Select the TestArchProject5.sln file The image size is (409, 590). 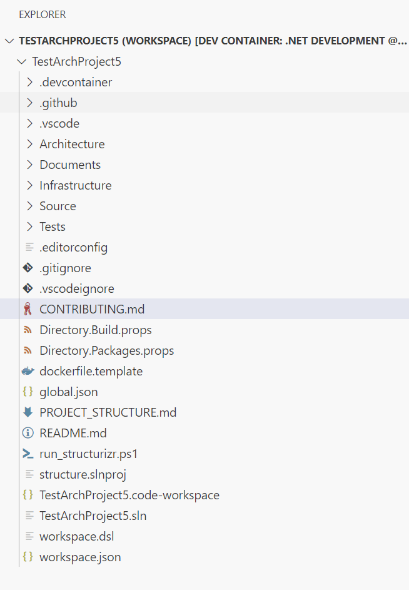(93, 516)
